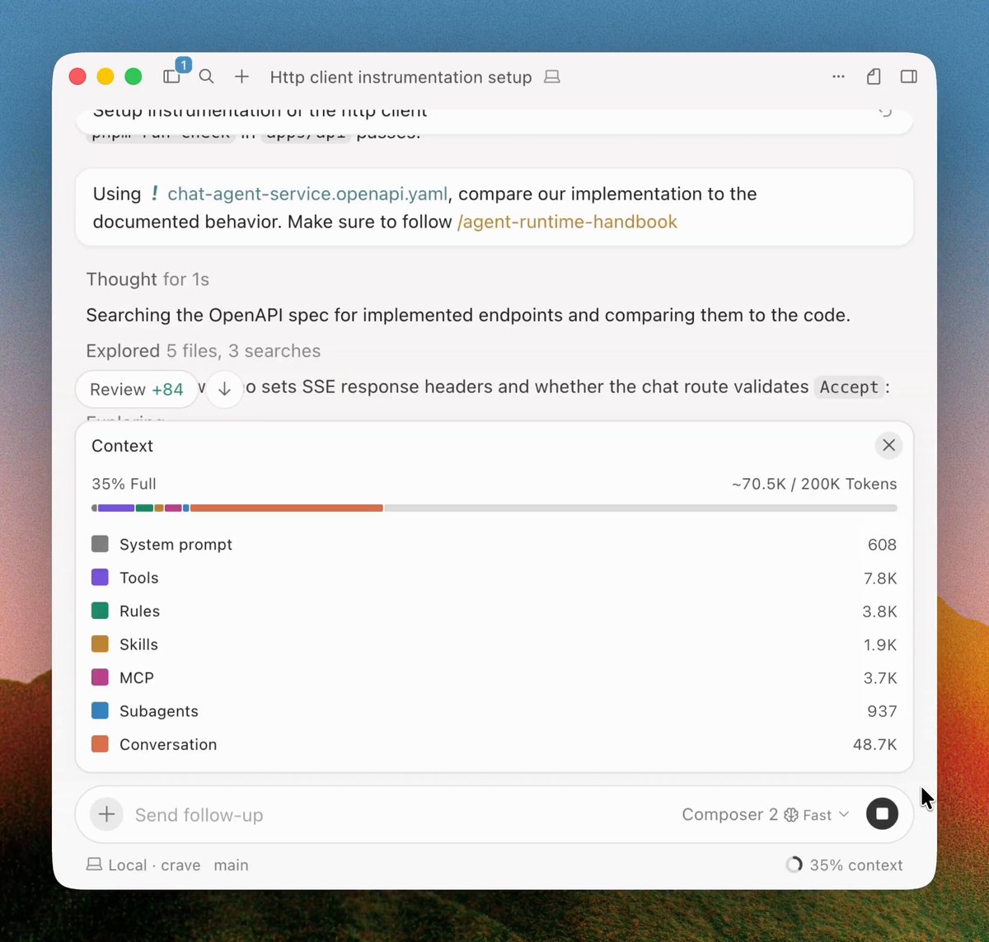Click the blue Subagents color swatch
989x942 pixels.
point(100,710)
